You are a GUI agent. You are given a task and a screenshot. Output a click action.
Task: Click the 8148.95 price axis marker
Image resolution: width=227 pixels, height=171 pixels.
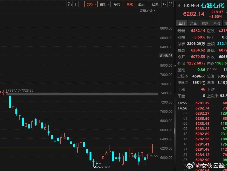click(166, 56)
